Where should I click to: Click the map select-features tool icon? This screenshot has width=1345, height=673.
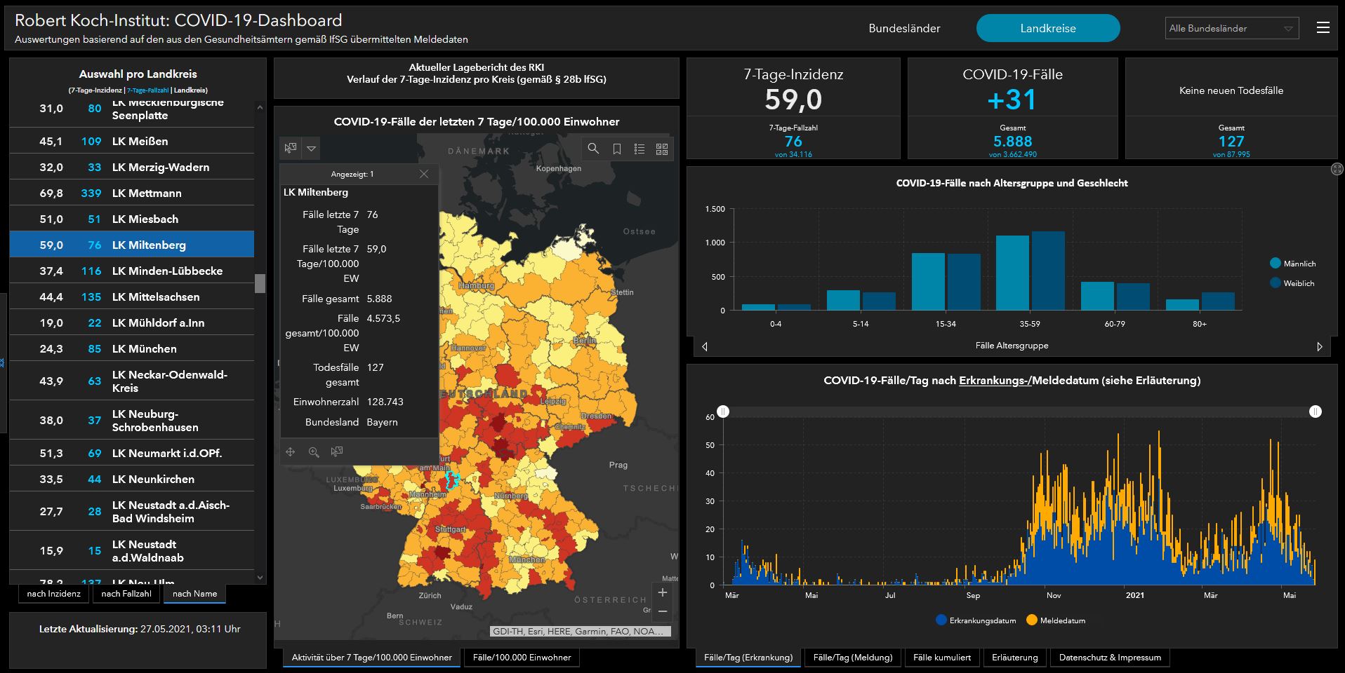point(291,148)
